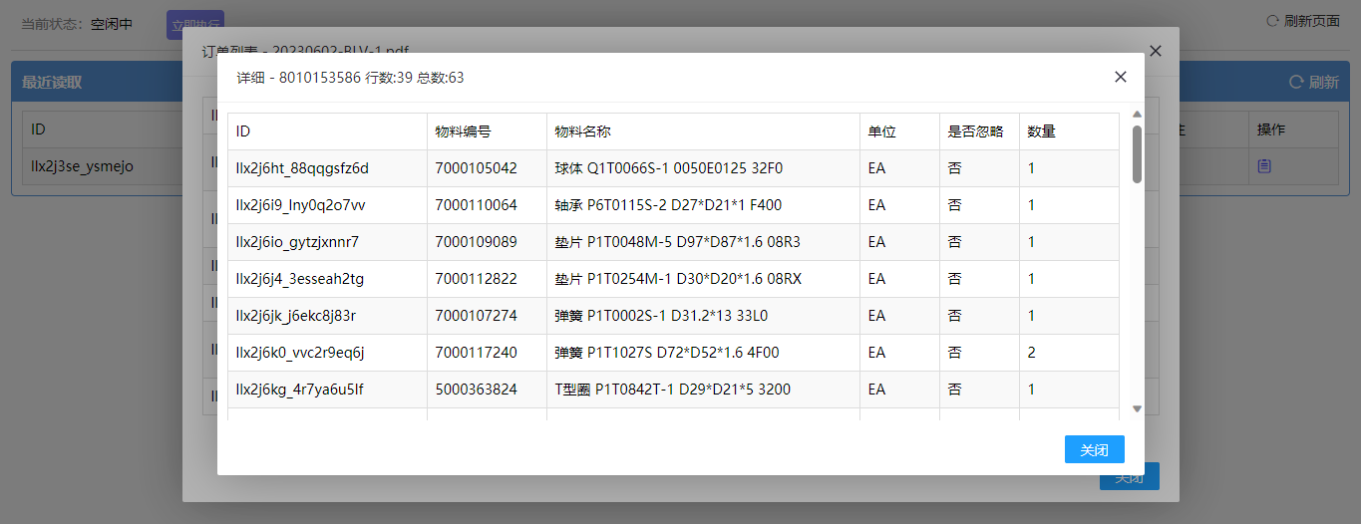Click the vertical scrollbar thumb in detail table
Viewport: 1361px width, 524px height.
tap(1137, 154)
